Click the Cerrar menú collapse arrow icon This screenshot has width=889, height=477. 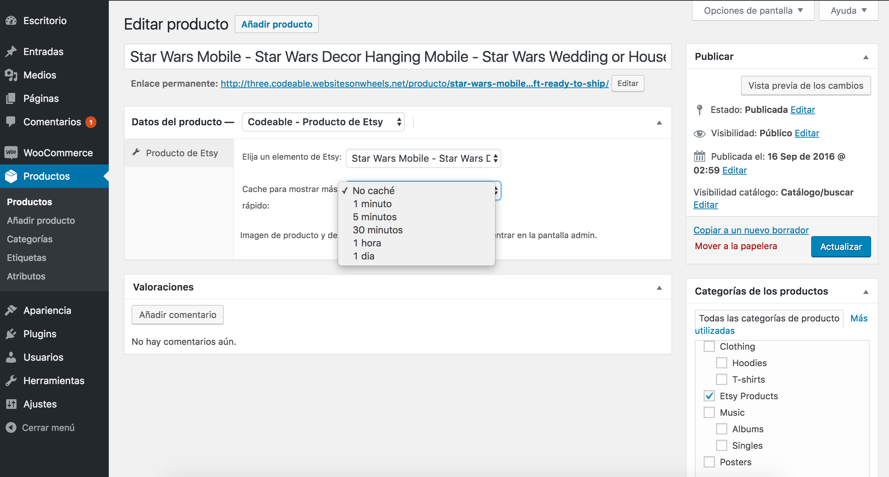point(11,428)
